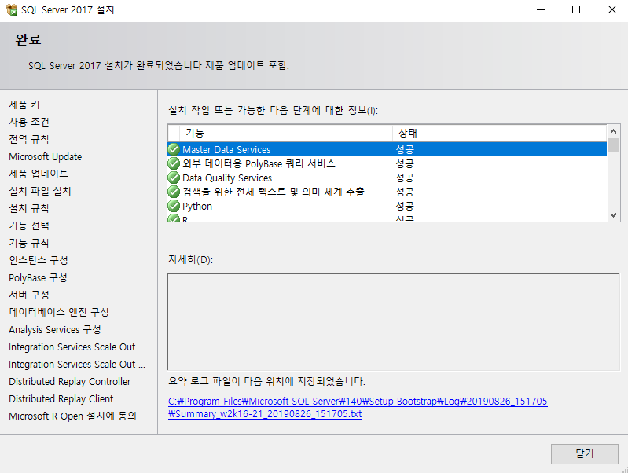Click the green check icon beside Data Quality Services
628x473 pixels.
174,178
